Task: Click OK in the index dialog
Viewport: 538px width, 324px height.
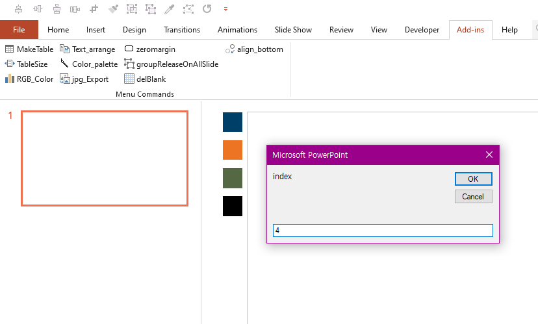Action: (474, 179)
